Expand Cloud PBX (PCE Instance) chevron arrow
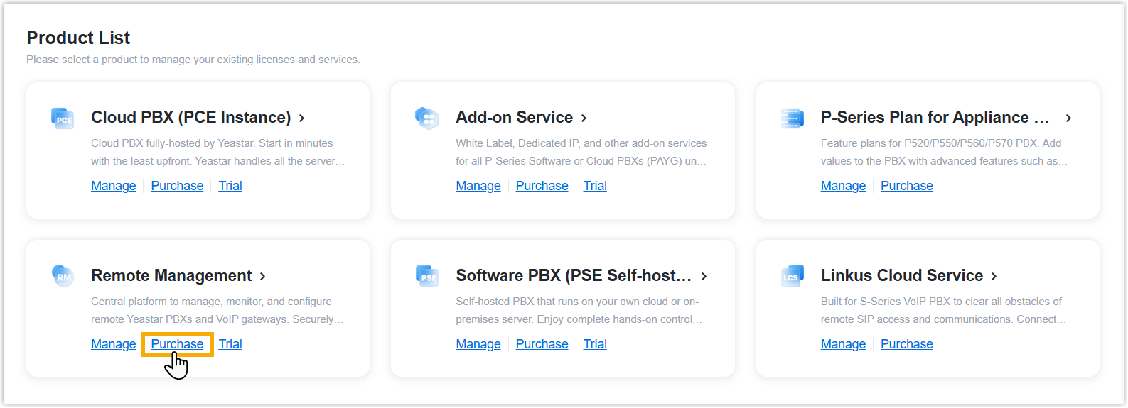The width and height of the screenshot is (1128, 408). click(x=302, y=118)
